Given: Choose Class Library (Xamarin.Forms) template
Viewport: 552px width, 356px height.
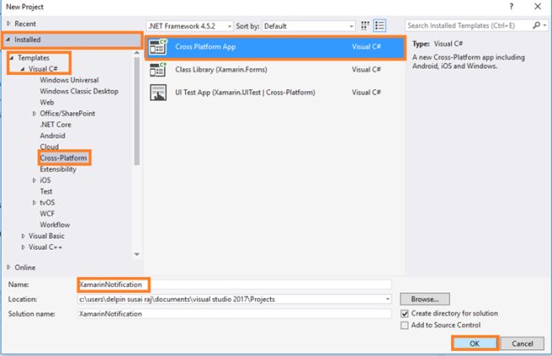Looking at the screenshot, I should coord(275,70).
